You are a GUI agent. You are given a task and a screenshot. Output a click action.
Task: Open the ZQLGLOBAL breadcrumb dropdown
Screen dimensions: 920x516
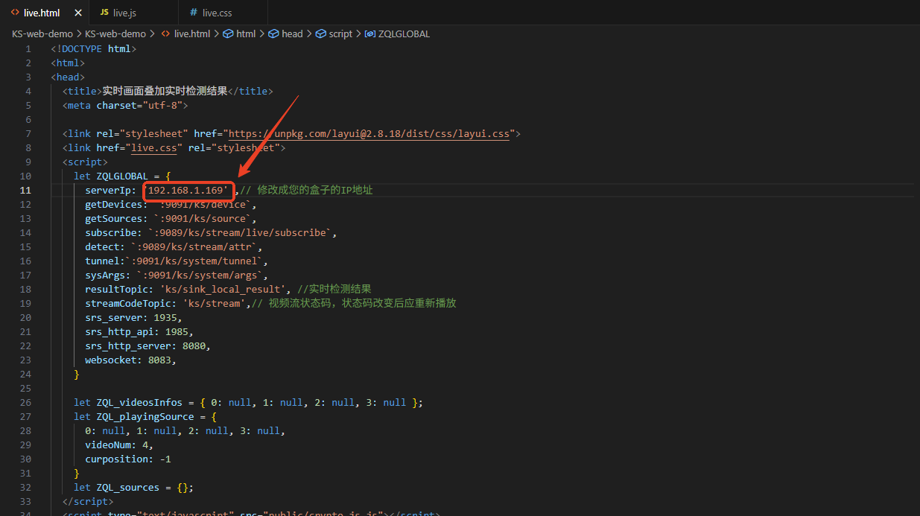pyautogui.click(x=404, y=34)
